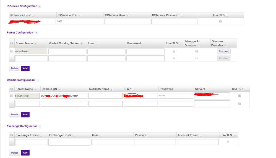276x158 pixels.
Task: Check Manage All Domains for defaultForest
Action: click(x=197, y=51)
